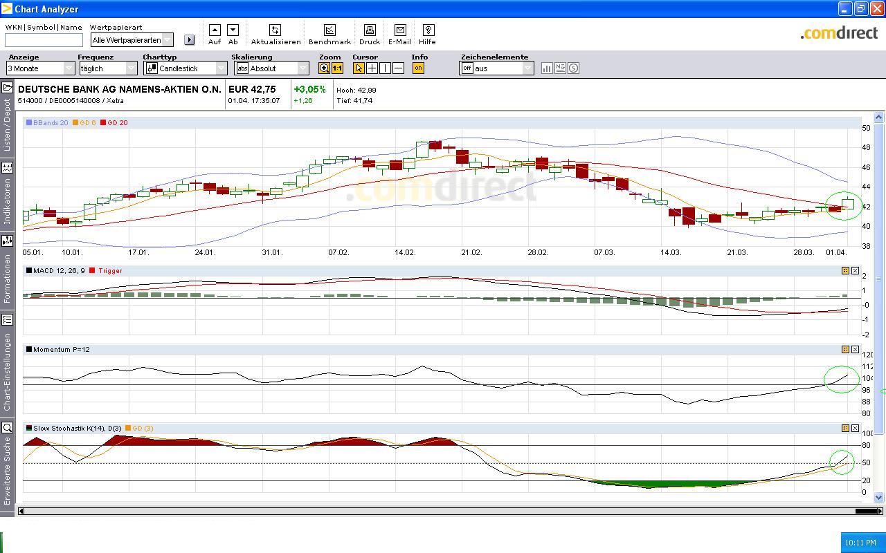Expand the Zeichenelemente dropdown
The width and height of the screenshot is (886, 553).
pos(527,68)
